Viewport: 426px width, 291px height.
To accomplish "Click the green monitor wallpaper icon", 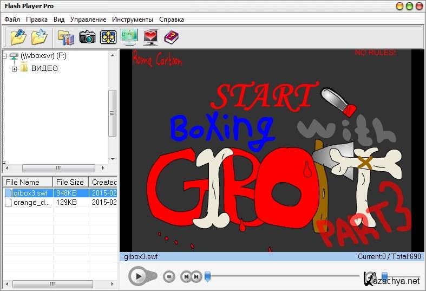I will 129,37.
